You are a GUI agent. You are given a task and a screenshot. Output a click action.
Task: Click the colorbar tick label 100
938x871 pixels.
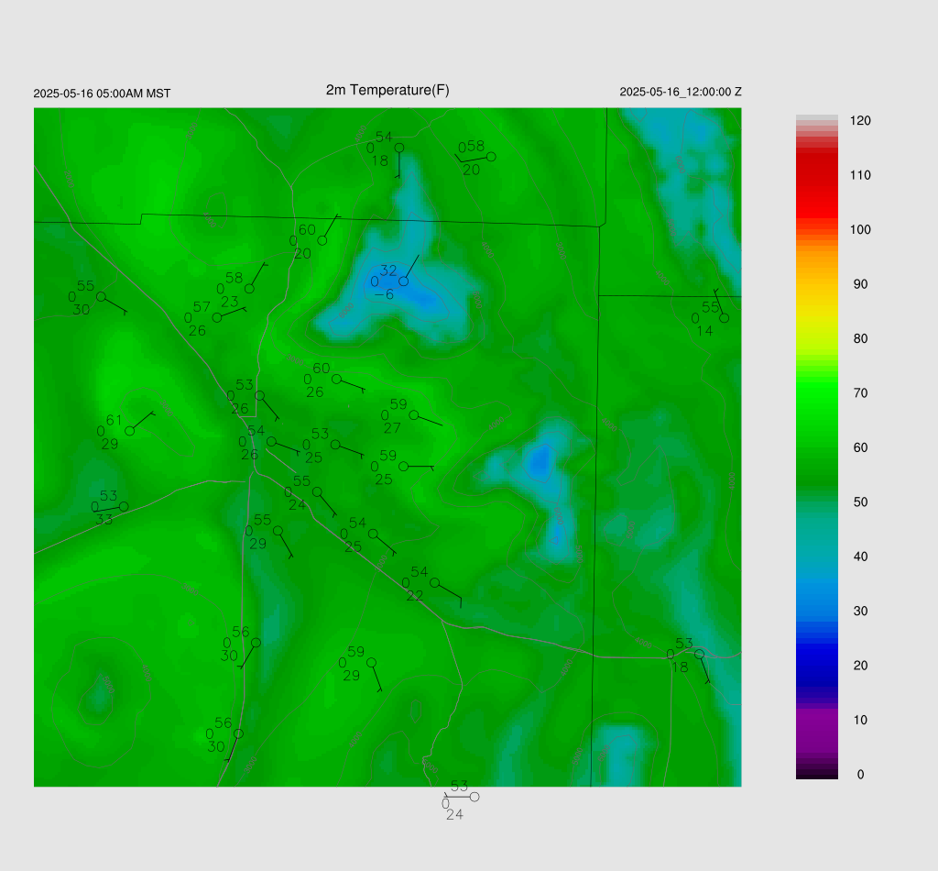pyautogui.click(x=860, y=229)
